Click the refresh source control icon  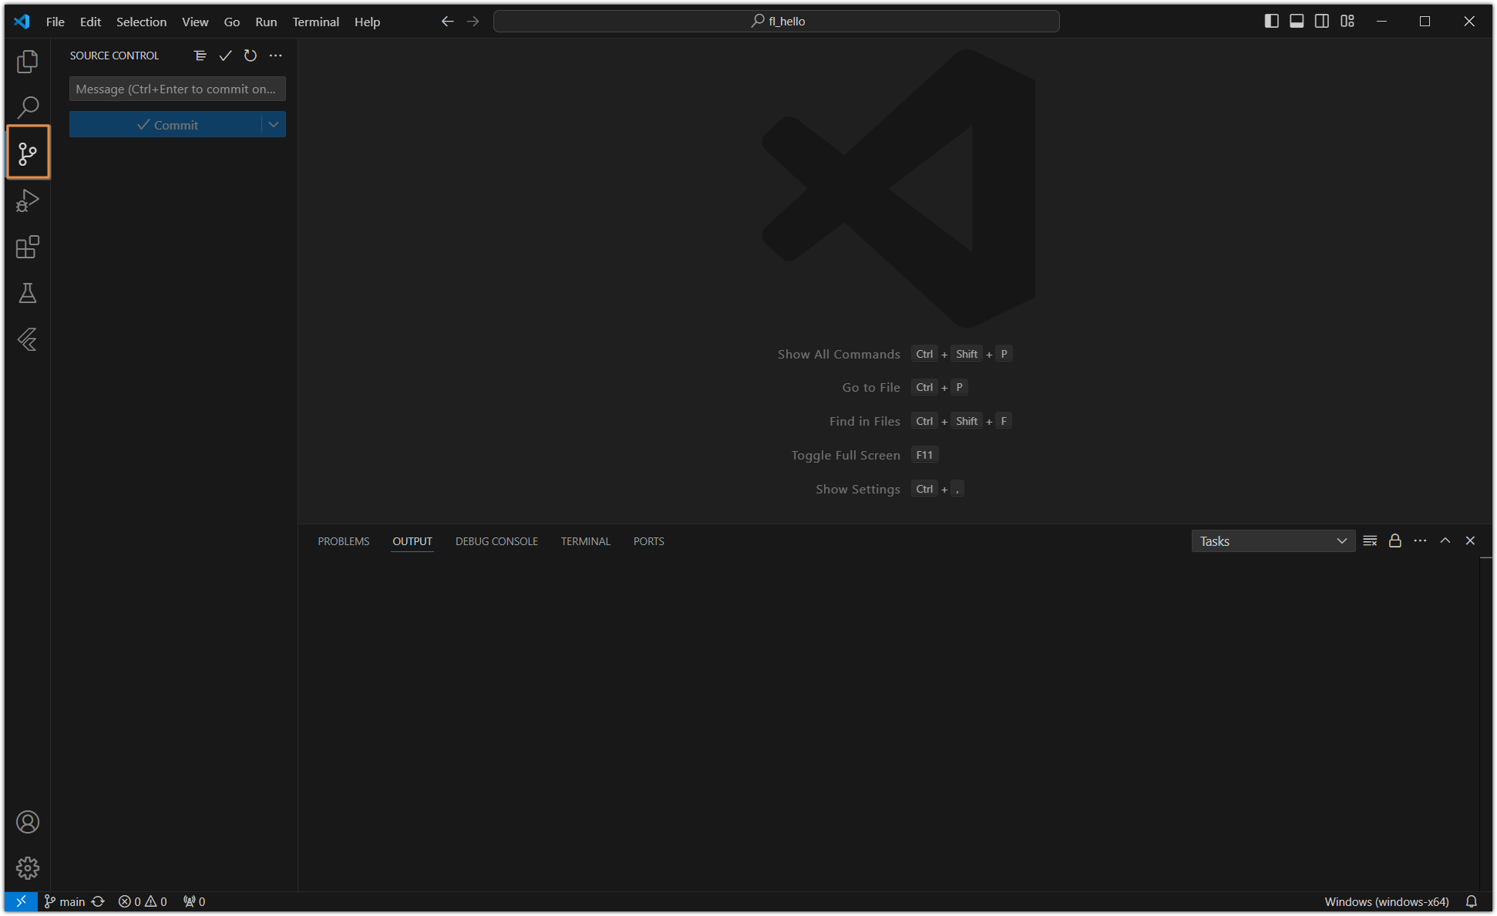[251, 56]
